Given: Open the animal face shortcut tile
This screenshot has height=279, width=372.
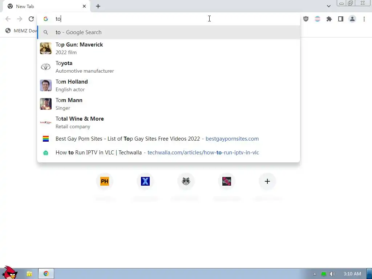Looking at the screenshot, I should (186, 181).
